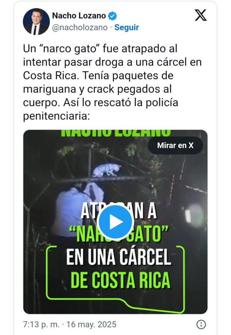Viewport: 231px width, 335px height.
Task: Click the green NACHO LOZANO video header
Action: pyautogui.click(x=115, y=133)
